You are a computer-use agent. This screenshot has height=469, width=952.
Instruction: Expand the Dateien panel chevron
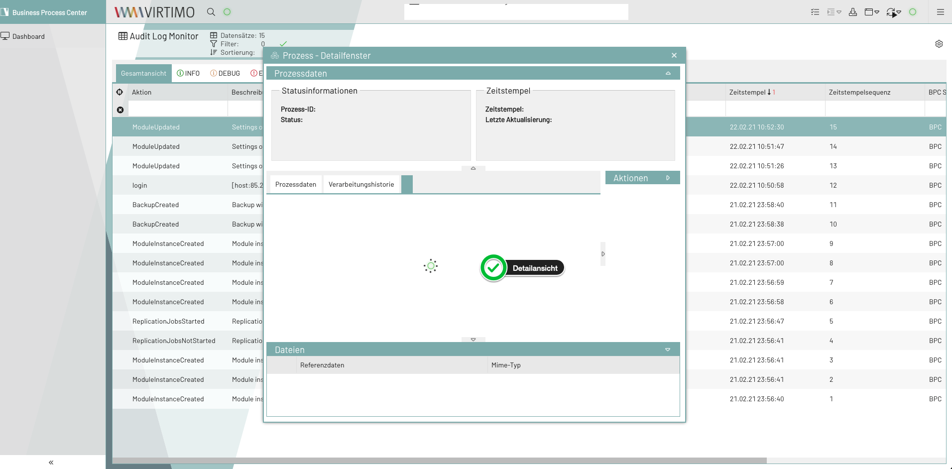pyautogui.click(x=668, y=350)
